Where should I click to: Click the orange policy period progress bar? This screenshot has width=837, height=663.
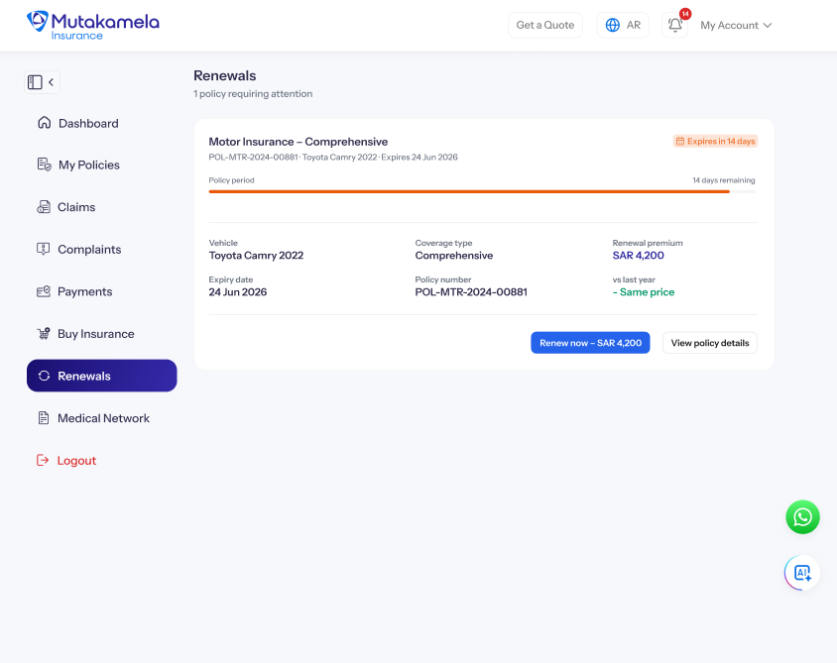coord(469,191)
